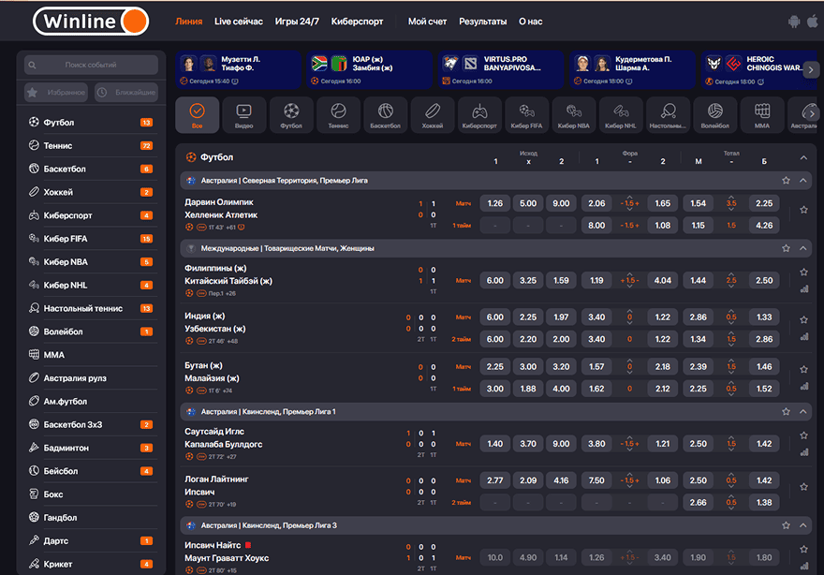
Task: Open Музетти Л. vs Тиафо Ф. event card
Action: pos(239,69)
